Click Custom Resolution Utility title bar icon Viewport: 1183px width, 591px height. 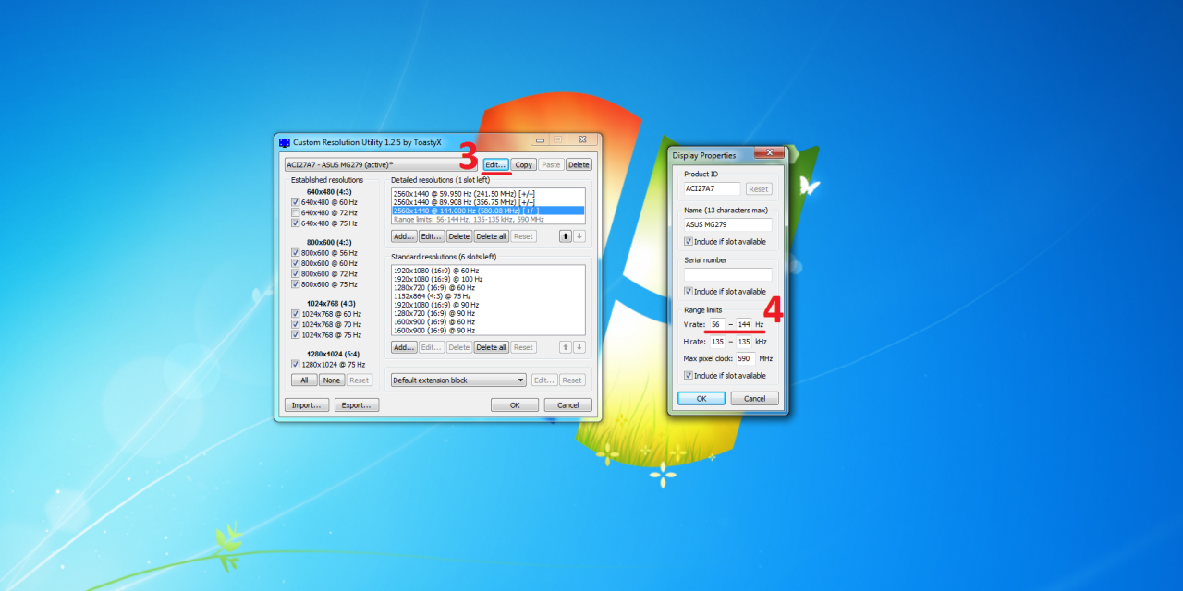pos(284,142)
